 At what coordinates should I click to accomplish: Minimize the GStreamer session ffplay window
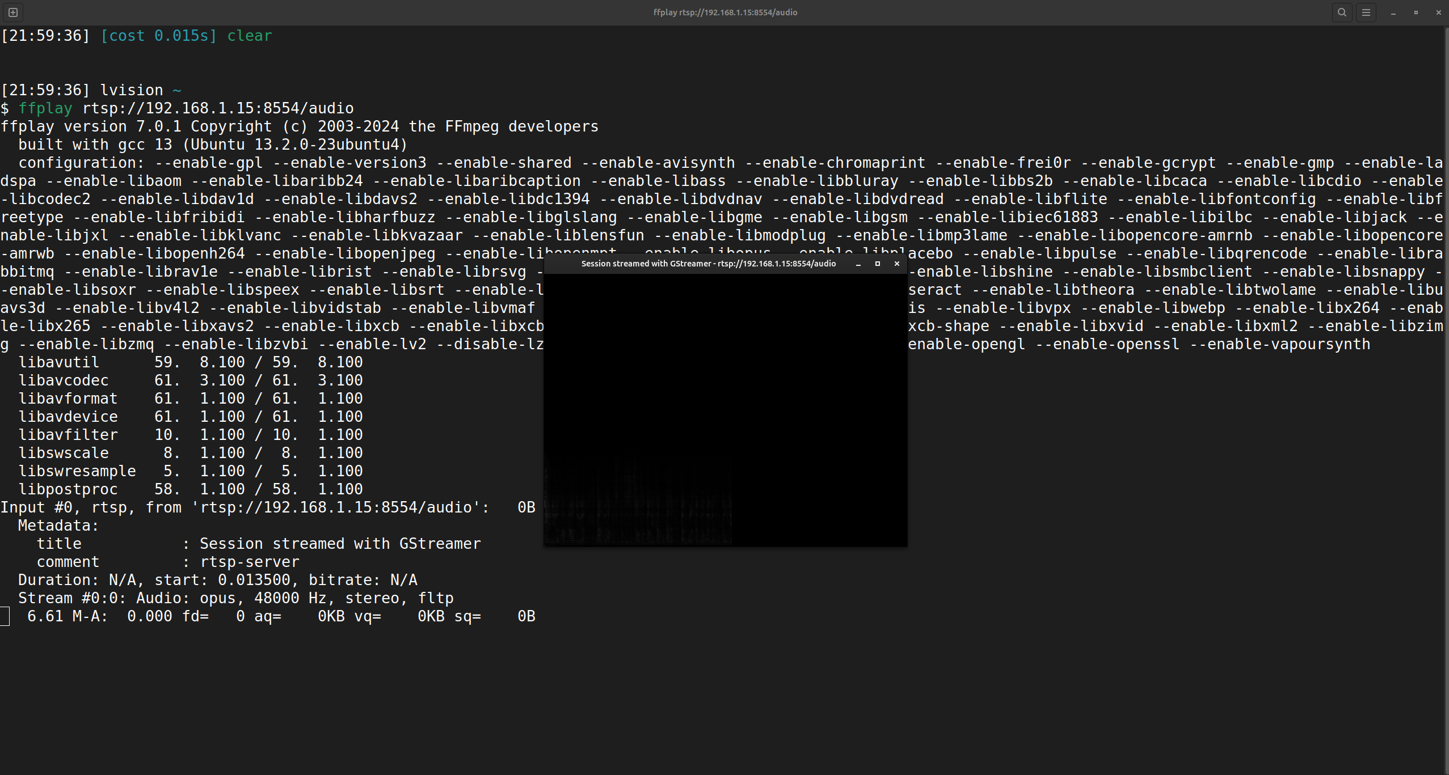tap(858, 264)
